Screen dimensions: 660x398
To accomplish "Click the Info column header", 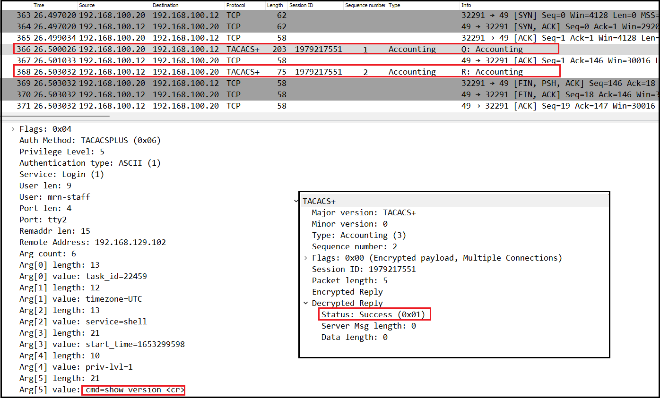I will point(466,5).
